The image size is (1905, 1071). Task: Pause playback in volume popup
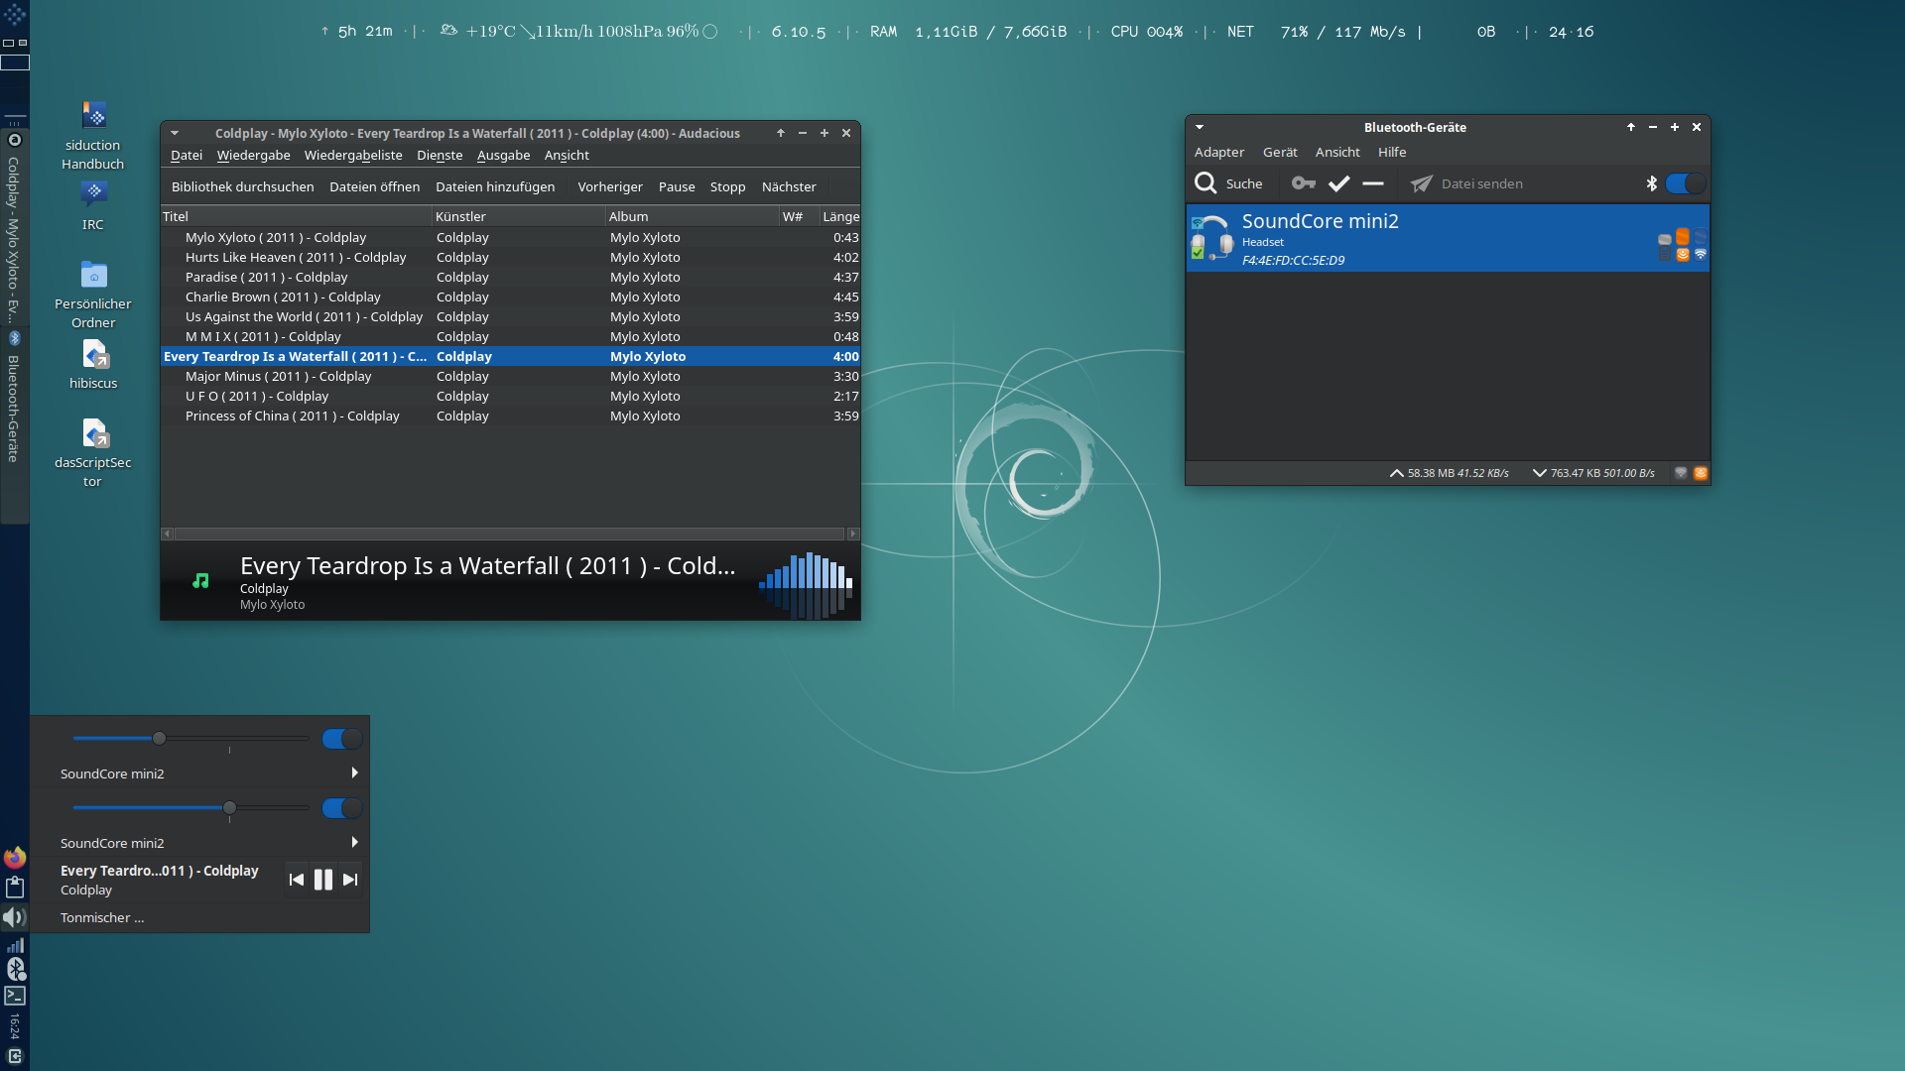pyautogui.click(x=323, y=880)
